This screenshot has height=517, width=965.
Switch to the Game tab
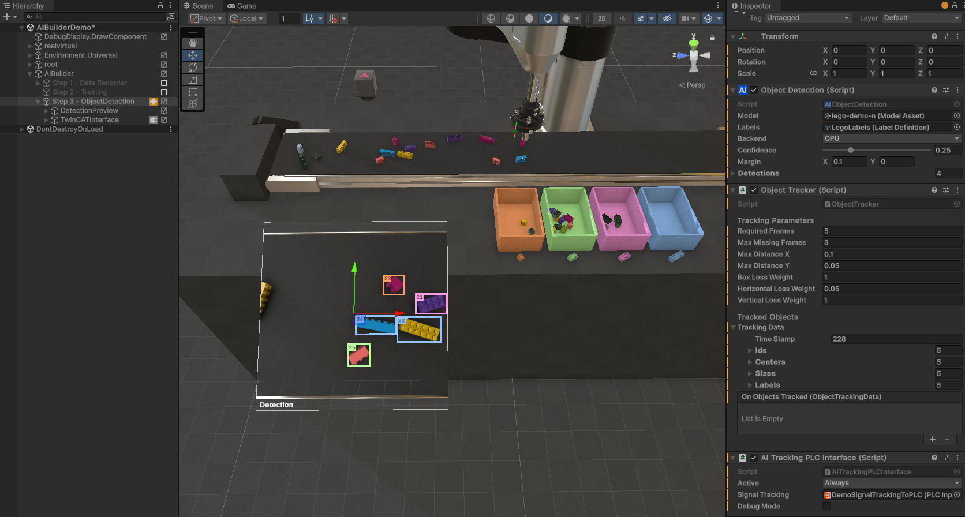(242, 6)
